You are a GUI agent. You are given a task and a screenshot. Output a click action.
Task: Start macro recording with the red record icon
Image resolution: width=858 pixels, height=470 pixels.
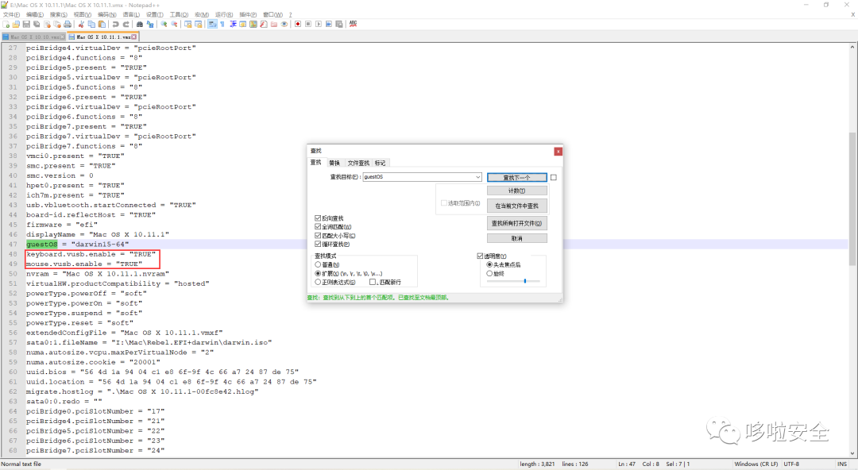(297, 24)
